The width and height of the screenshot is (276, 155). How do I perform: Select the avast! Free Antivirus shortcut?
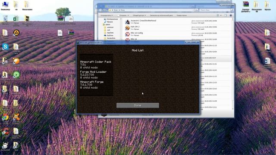[x=16, y=118]
